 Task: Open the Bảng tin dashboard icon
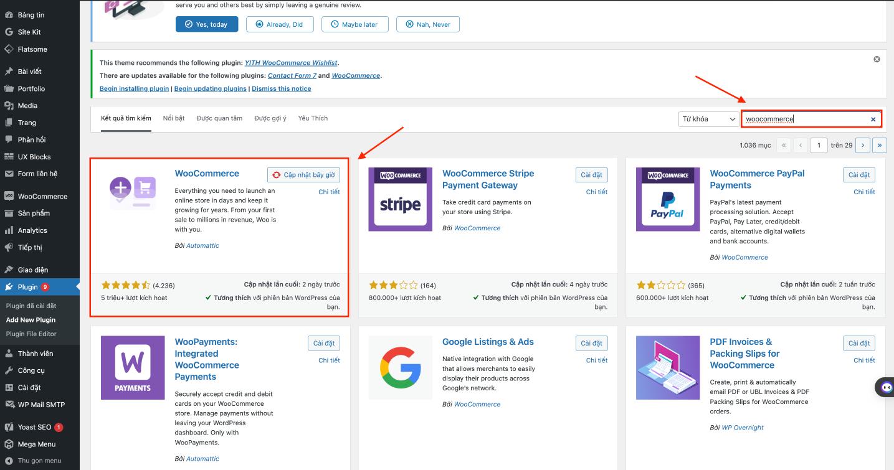[9, 15]
